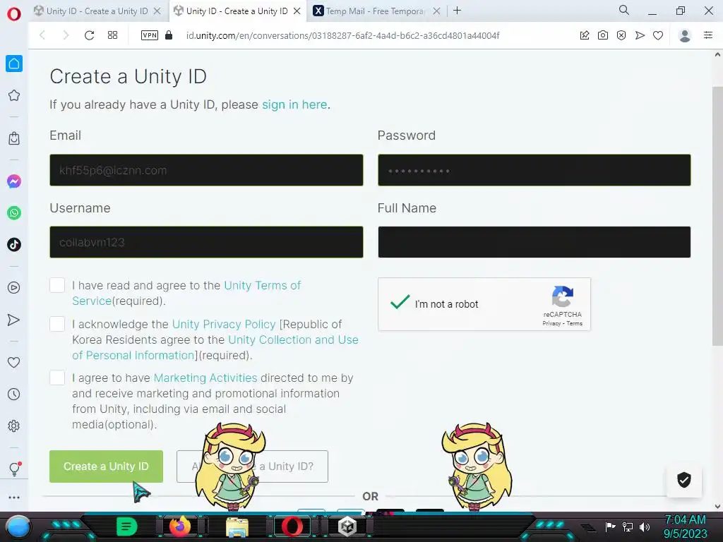Open bookmarks star in sidebar
Image resolution: width=723 pixels, height=542 pixels.
click(x=14, y=95)
